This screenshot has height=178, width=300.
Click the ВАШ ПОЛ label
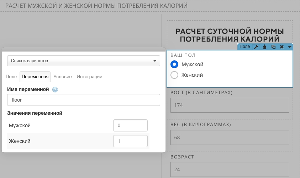(183, 55)
